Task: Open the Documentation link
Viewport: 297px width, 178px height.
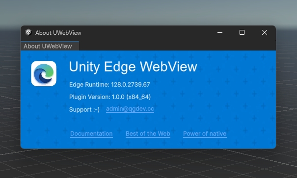Action: (x=91, y=134)
